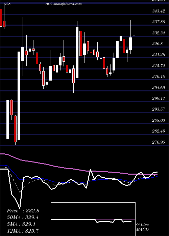The height and width of the screenshot is (236, 169).
Task: Click the 332.34 price axis label
Action: pos(159,33)
